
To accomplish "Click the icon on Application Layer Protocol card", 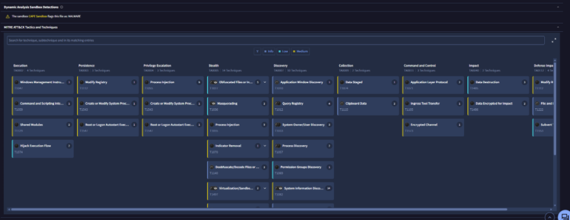I will [407, 82].
